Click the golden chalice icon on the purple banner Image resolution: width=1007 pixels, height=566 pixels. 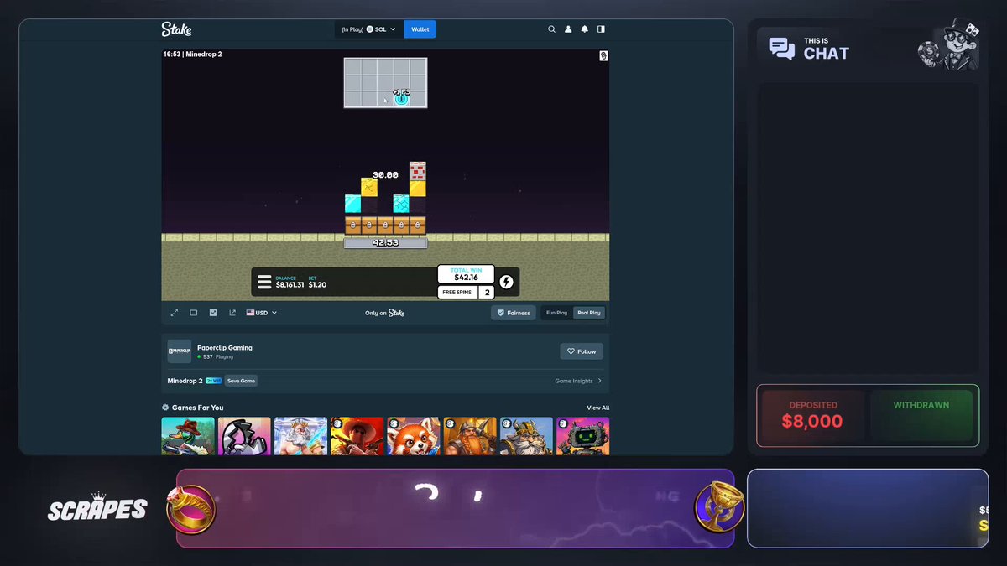719,508
